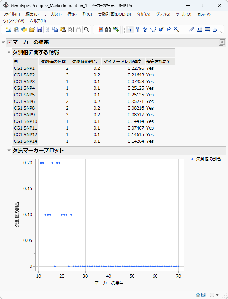Click the preferences sliders toolbar icon
The image size is (228, 299).
click(x=71, y=29)
